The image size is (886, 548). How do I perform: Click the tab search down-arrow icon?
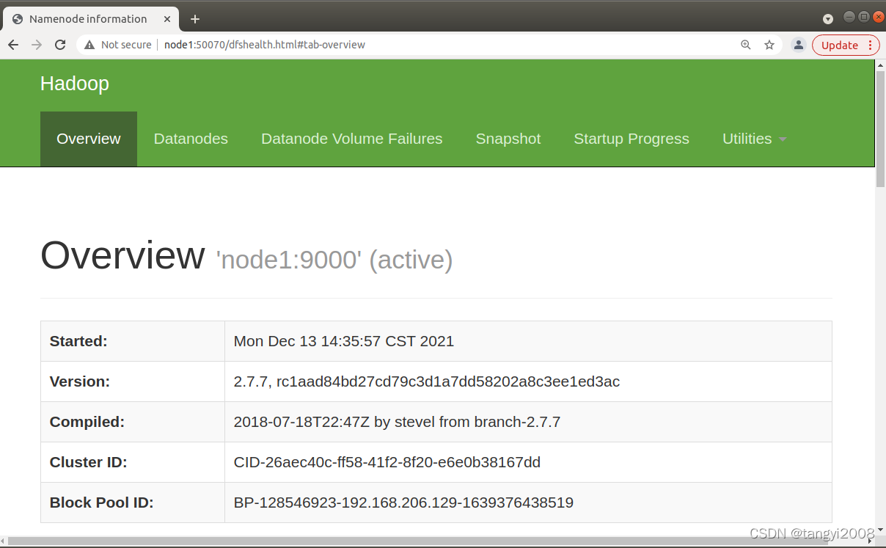tap(828, 19)
